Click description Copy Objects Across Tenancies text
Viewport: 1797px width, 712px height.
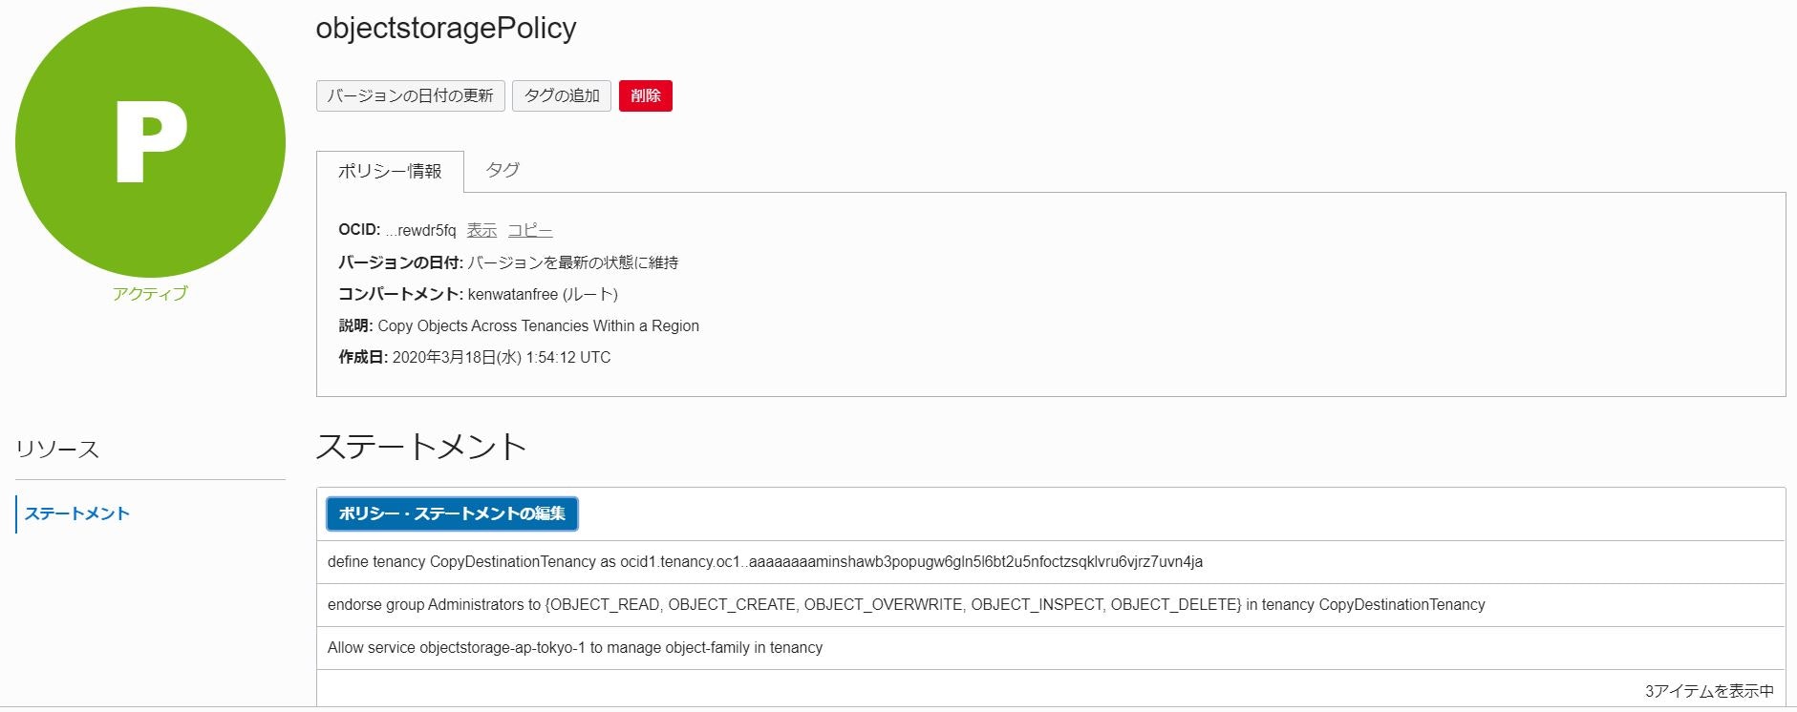538,325
